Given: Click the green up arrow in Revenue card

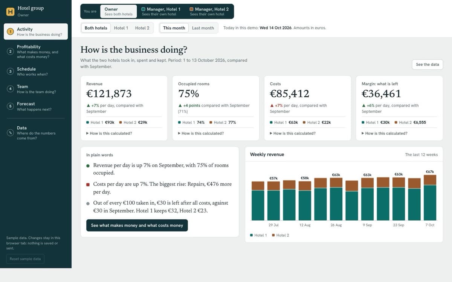Looking at the screenshot, I should click(88, 106).
